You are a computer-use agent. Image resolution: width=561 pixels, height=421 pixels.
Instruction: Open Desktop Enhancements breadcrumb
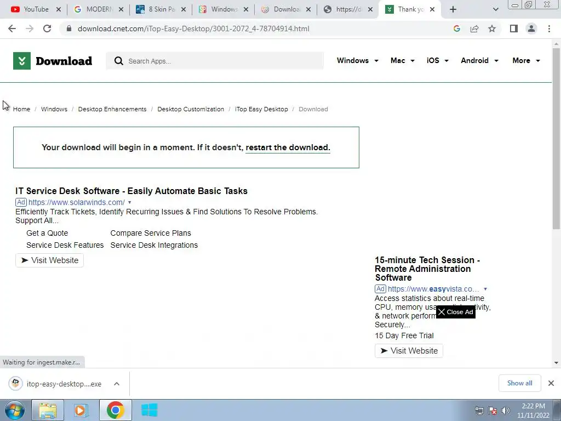pos(112,109)
